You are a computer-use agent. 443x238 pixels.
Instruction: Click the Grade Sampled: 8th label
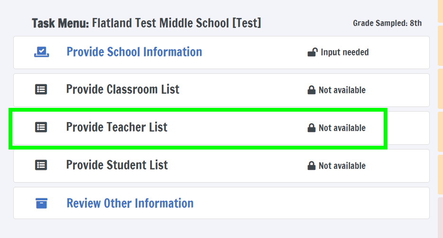tap(387, 23)
